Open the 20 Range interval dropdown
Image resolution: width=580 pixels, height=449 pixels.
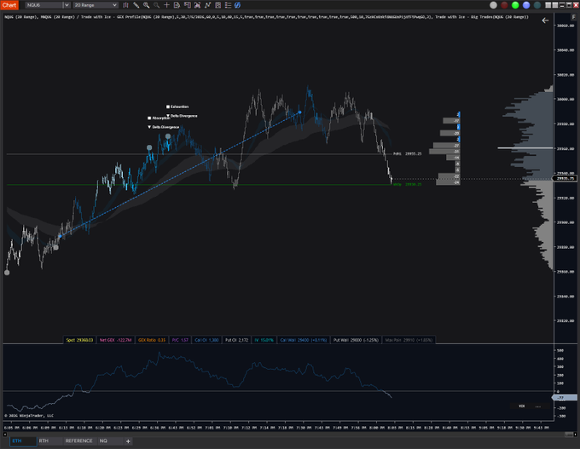[x=96, y=5]
